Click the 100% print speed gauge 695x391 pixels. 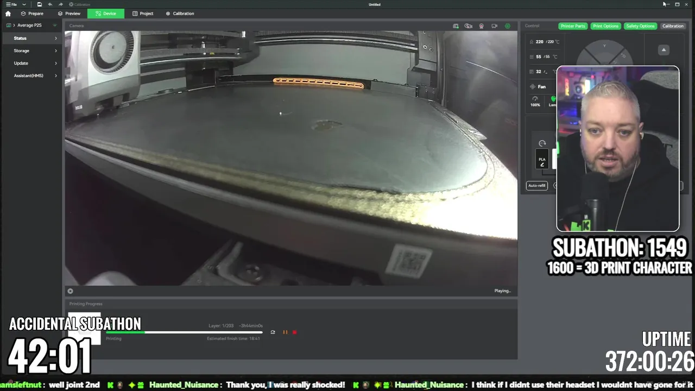click(535, 102)
